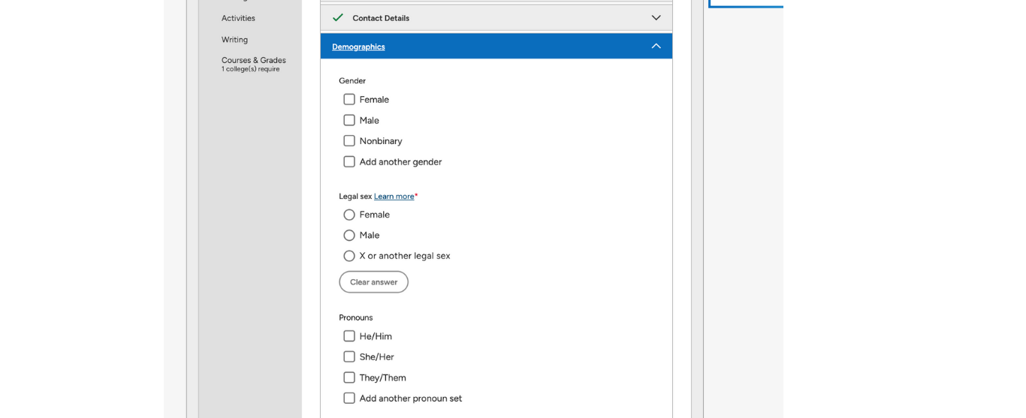Tick the Nonbinary gender checkbox
This screenshot has height=418, width=1026.
coord(349,141)
